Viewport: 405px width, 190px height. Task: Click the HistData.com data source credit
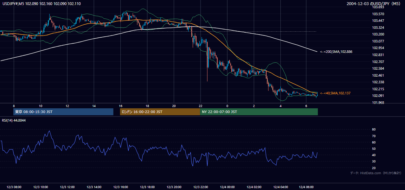376,173
